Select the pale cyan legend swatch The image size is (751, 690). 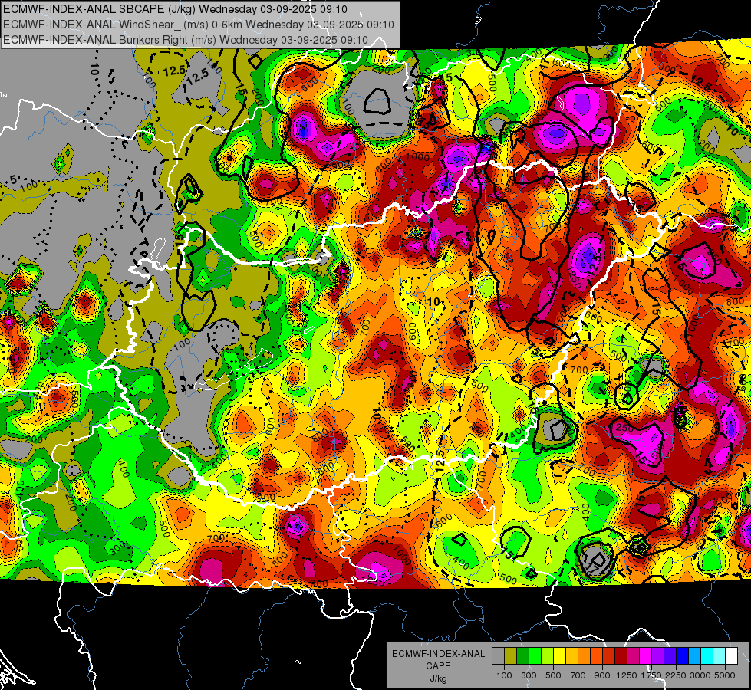(720, 656)
